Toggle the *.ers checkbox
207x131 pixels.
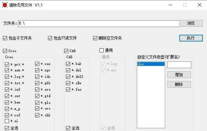[x=37, y=90]
